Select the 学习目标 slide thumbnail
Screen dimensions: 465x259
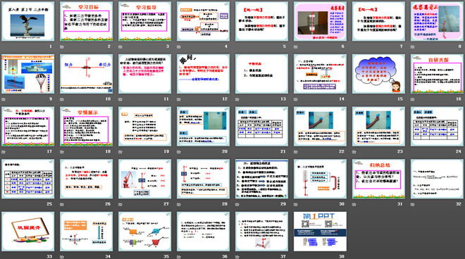(x=86, y=21)
